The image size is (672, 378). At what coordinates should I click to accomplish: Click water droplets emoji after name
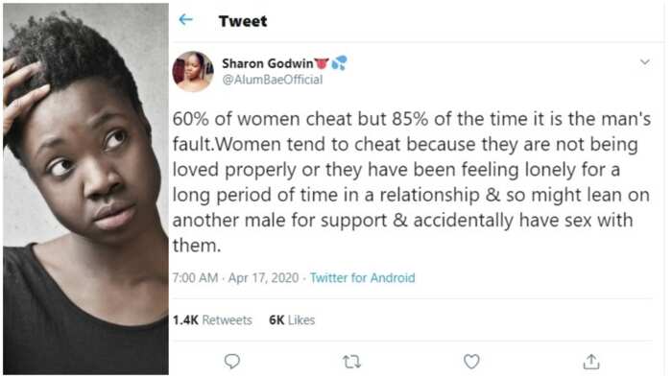click(339, 63)
